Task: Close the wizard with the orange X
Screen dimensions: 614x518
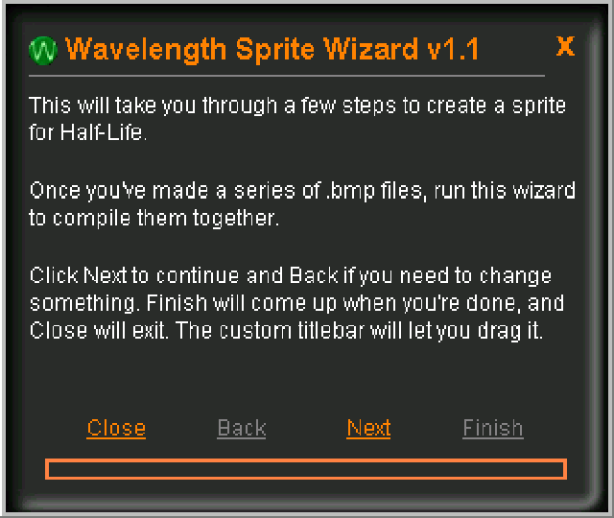Action: tap(565, 45)
